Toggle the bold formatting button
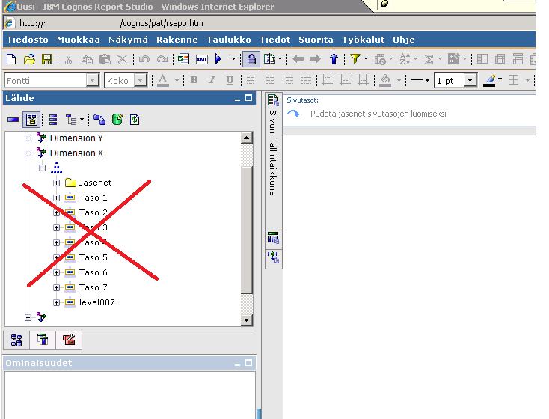The width and height of the screenshot is (549, 419). pos(194,80)
